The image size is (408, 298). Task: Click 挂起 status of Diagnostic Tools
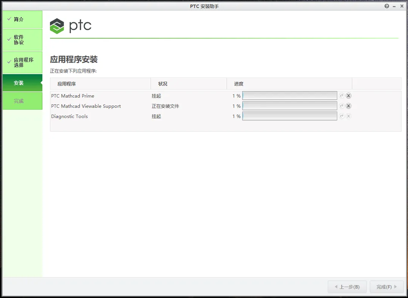(x=156, y=116)
